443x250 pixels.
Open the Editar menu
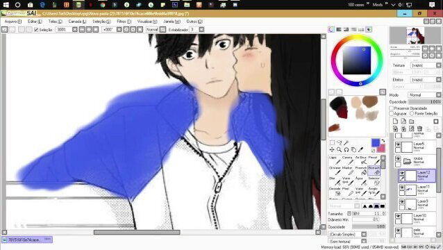tap(35, 22)
